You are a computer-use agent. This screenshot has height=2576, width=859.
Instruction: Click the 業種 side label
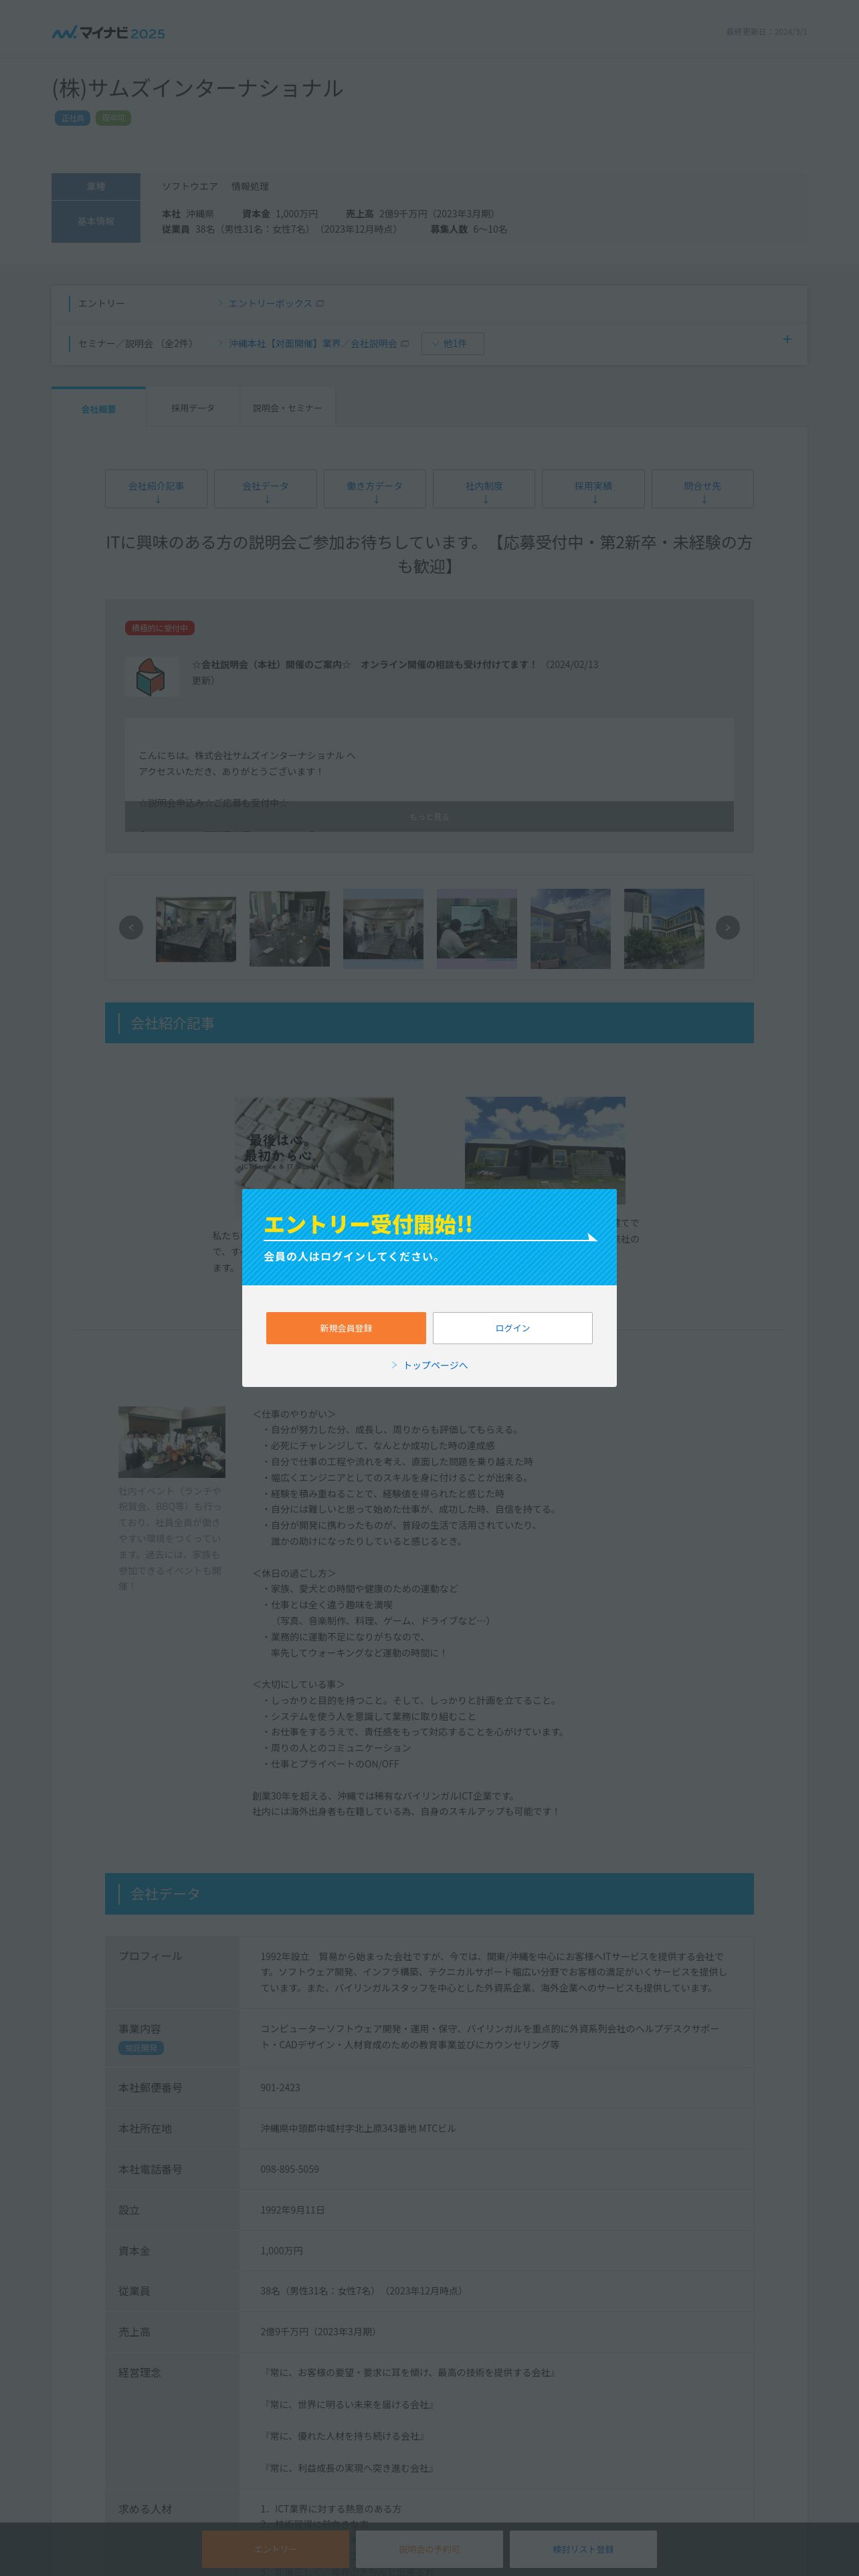point(96,186)
